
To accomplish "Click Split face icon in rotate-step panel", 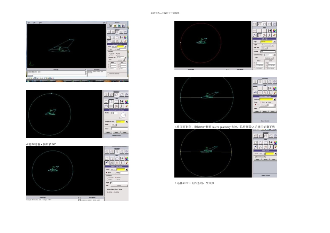I will 112,163.
